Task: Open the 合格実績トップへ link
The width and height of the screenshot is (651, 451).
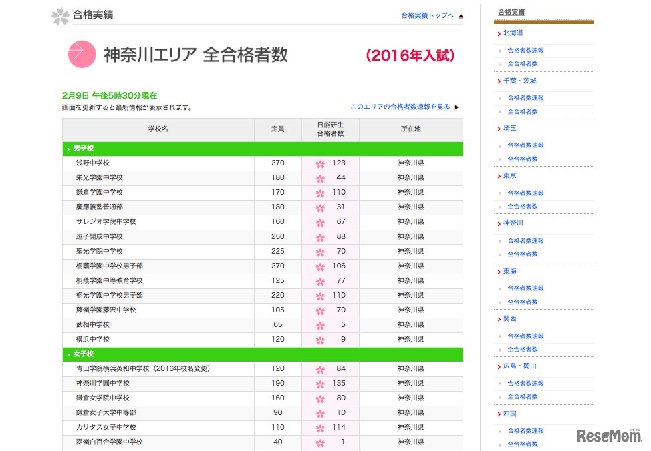Action: point(427,15)
